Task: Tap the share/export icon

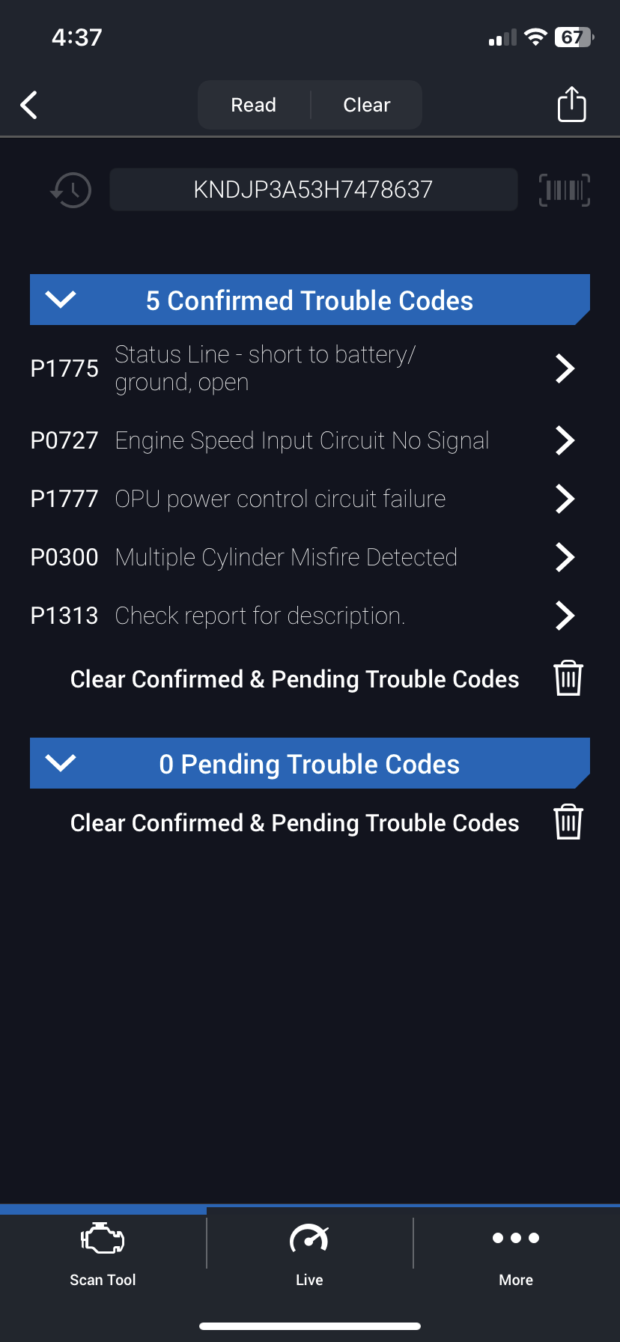Action: click(x=571, y=104)
